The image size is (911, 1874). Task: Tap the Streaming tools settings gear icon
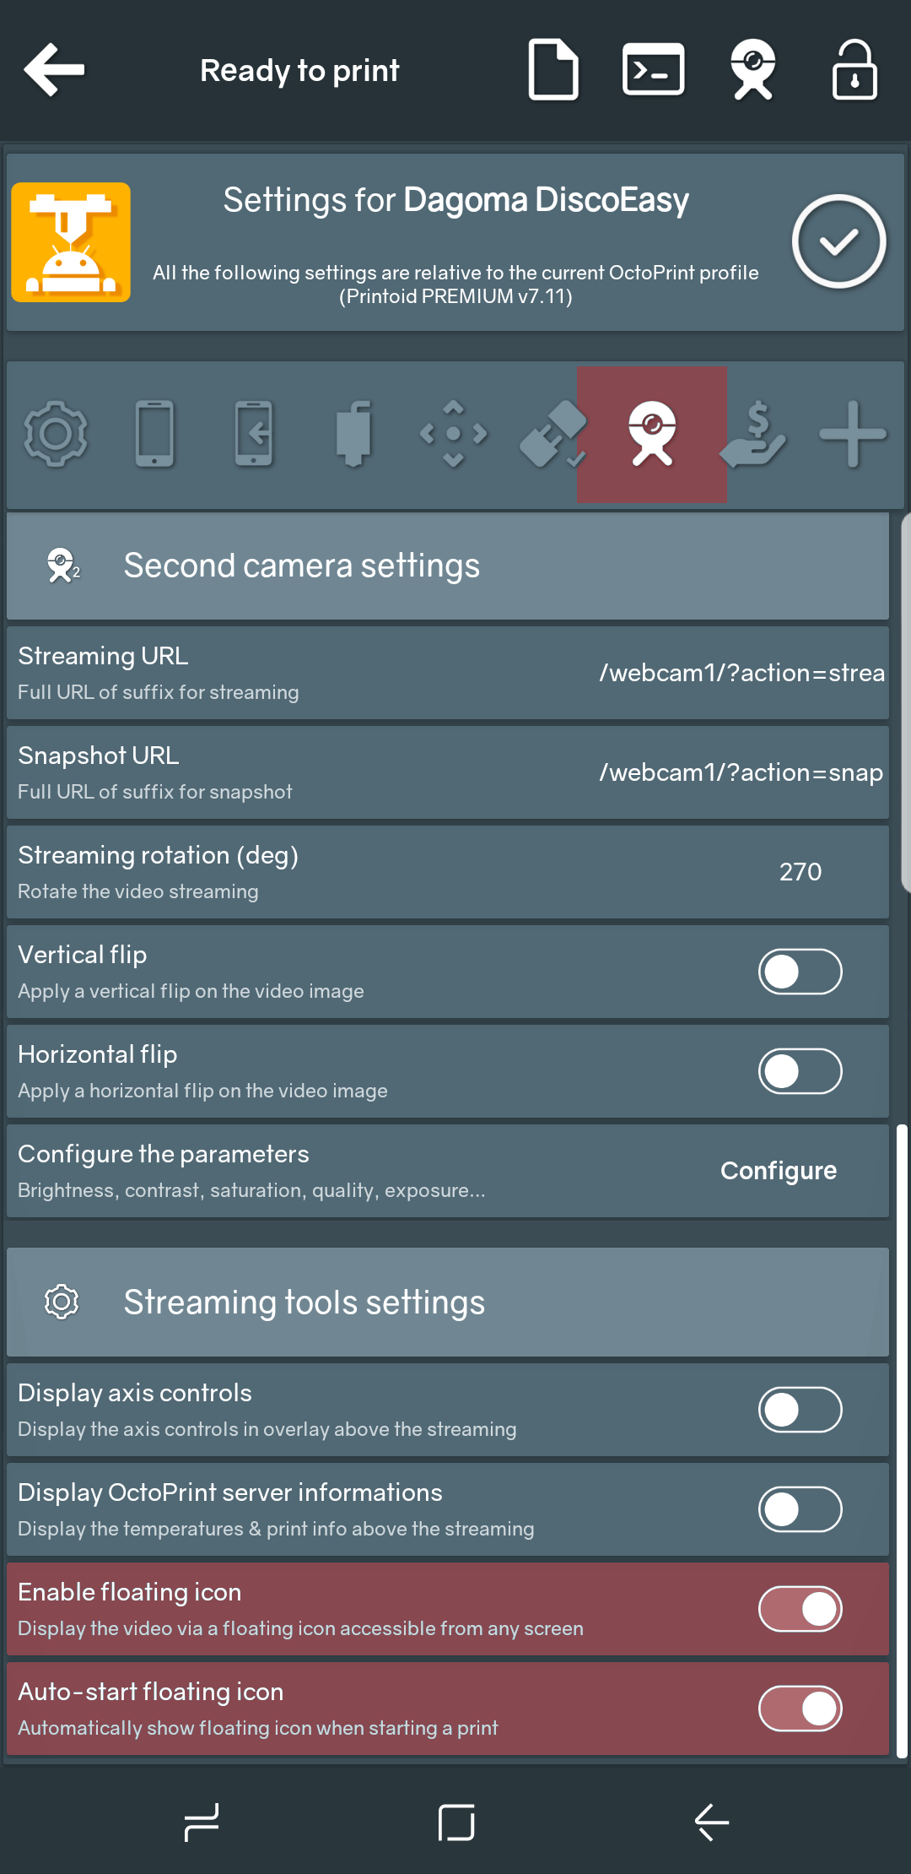click(62, 1302)
